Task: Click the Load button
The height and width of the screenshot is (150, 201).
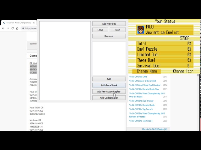Action: coord(100,30)
